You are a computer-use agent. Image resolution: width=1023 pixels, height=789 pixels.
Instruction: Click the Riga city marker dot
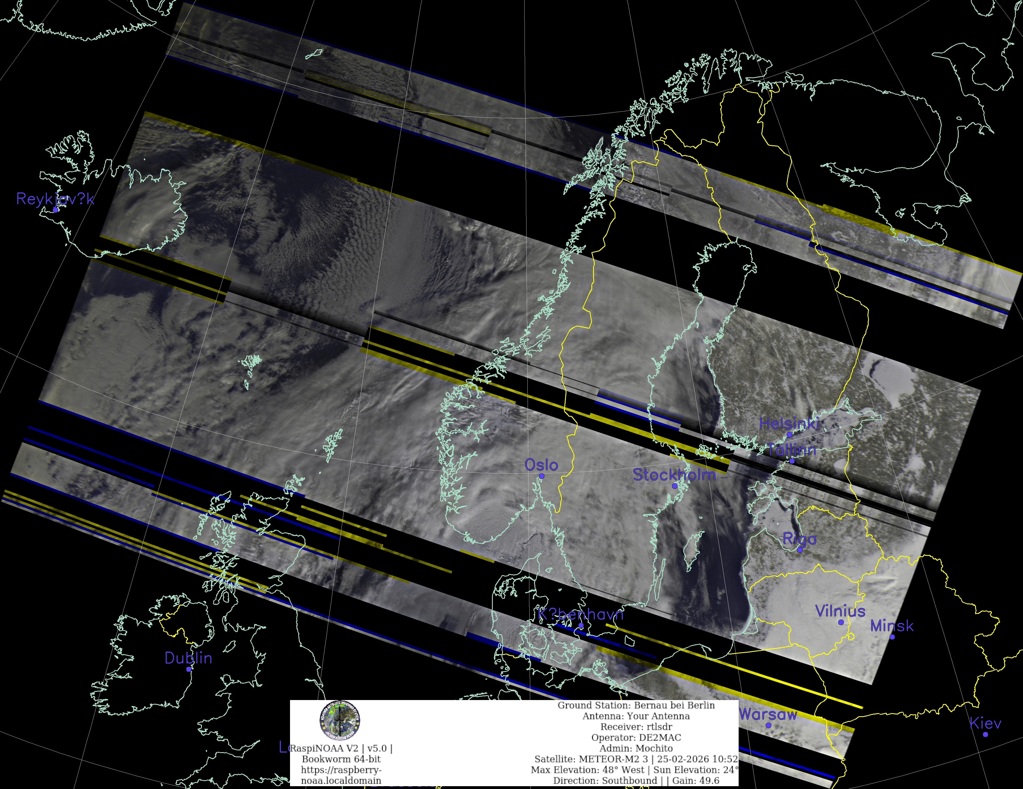800,550
